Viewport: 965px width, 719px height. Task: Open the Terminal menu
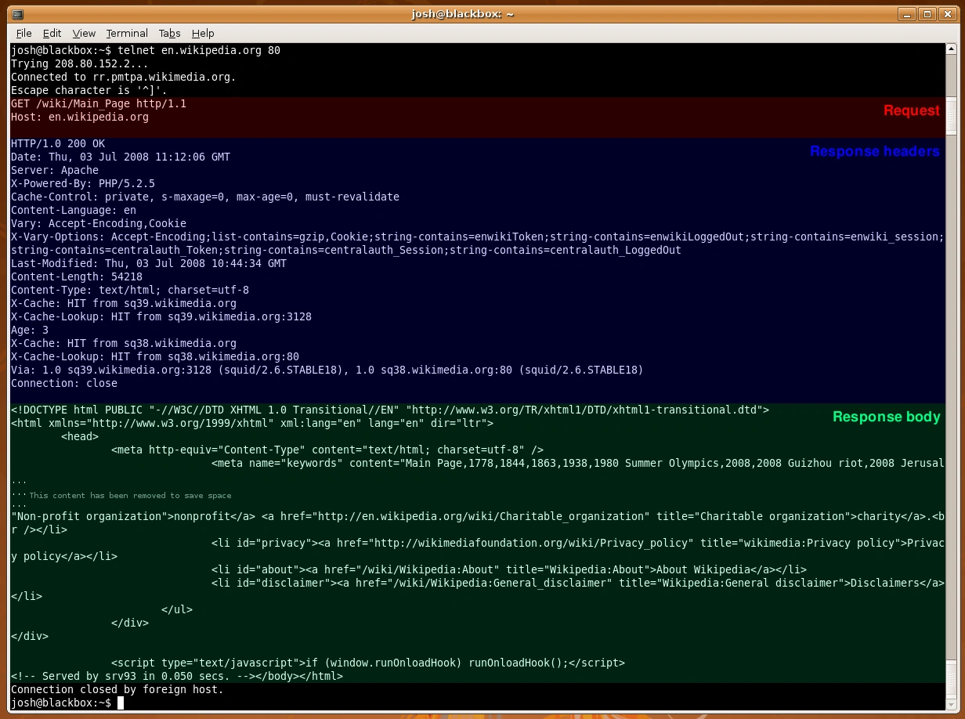(x=127, y=34)
